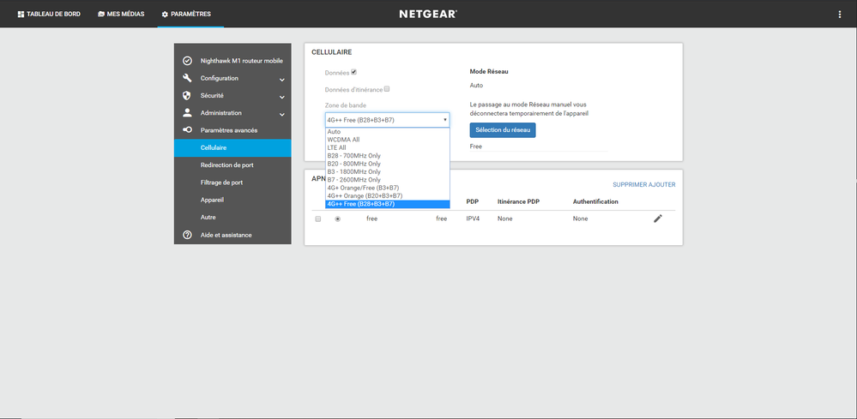Click the Aide et assistance question icon
Image resolution: width=857 pixels, height=419 pixels.
coord(187,235)
